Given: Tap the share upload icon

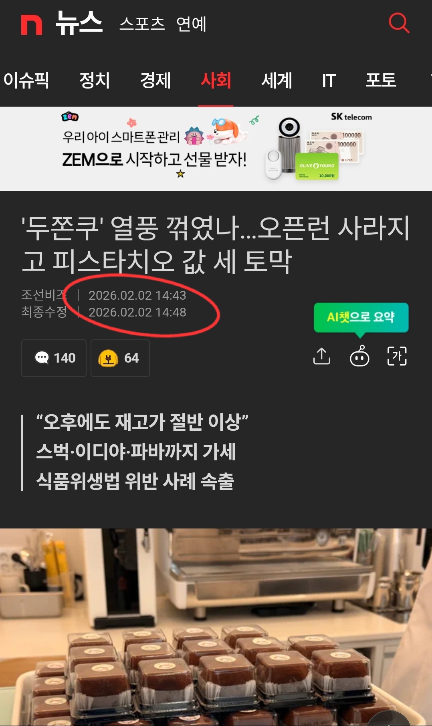Looking at the screenshot, I should [322, 356].
